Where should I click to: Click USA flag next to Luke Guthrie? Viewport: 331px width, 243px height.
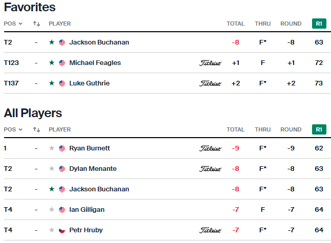point(62,83)
